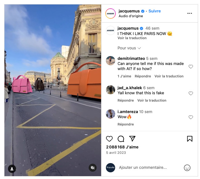Open emoji picker in comment box
Screen dimensions: 200x179
(x=187, y=168)
